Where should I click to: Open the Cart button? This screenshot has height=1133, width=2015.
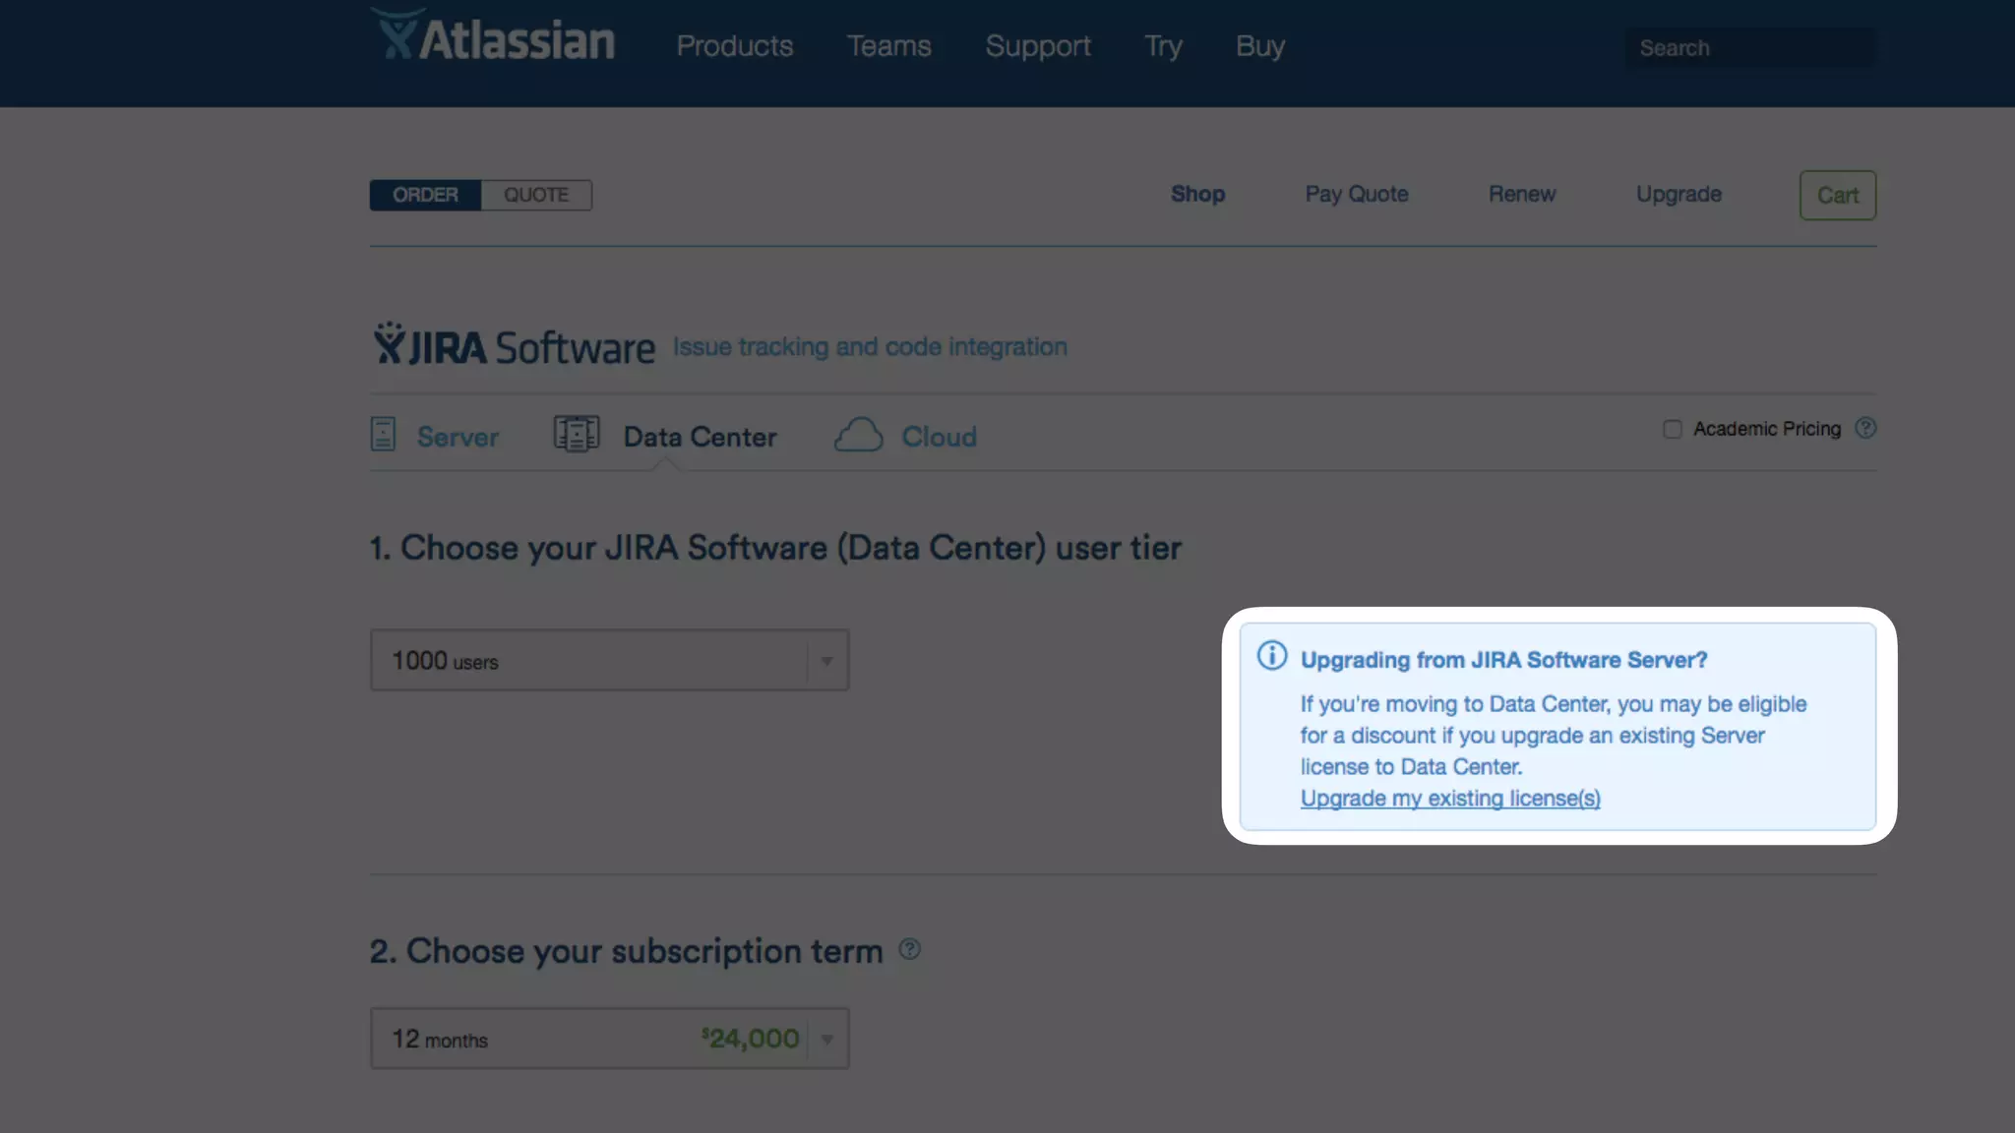(1837, 195)
